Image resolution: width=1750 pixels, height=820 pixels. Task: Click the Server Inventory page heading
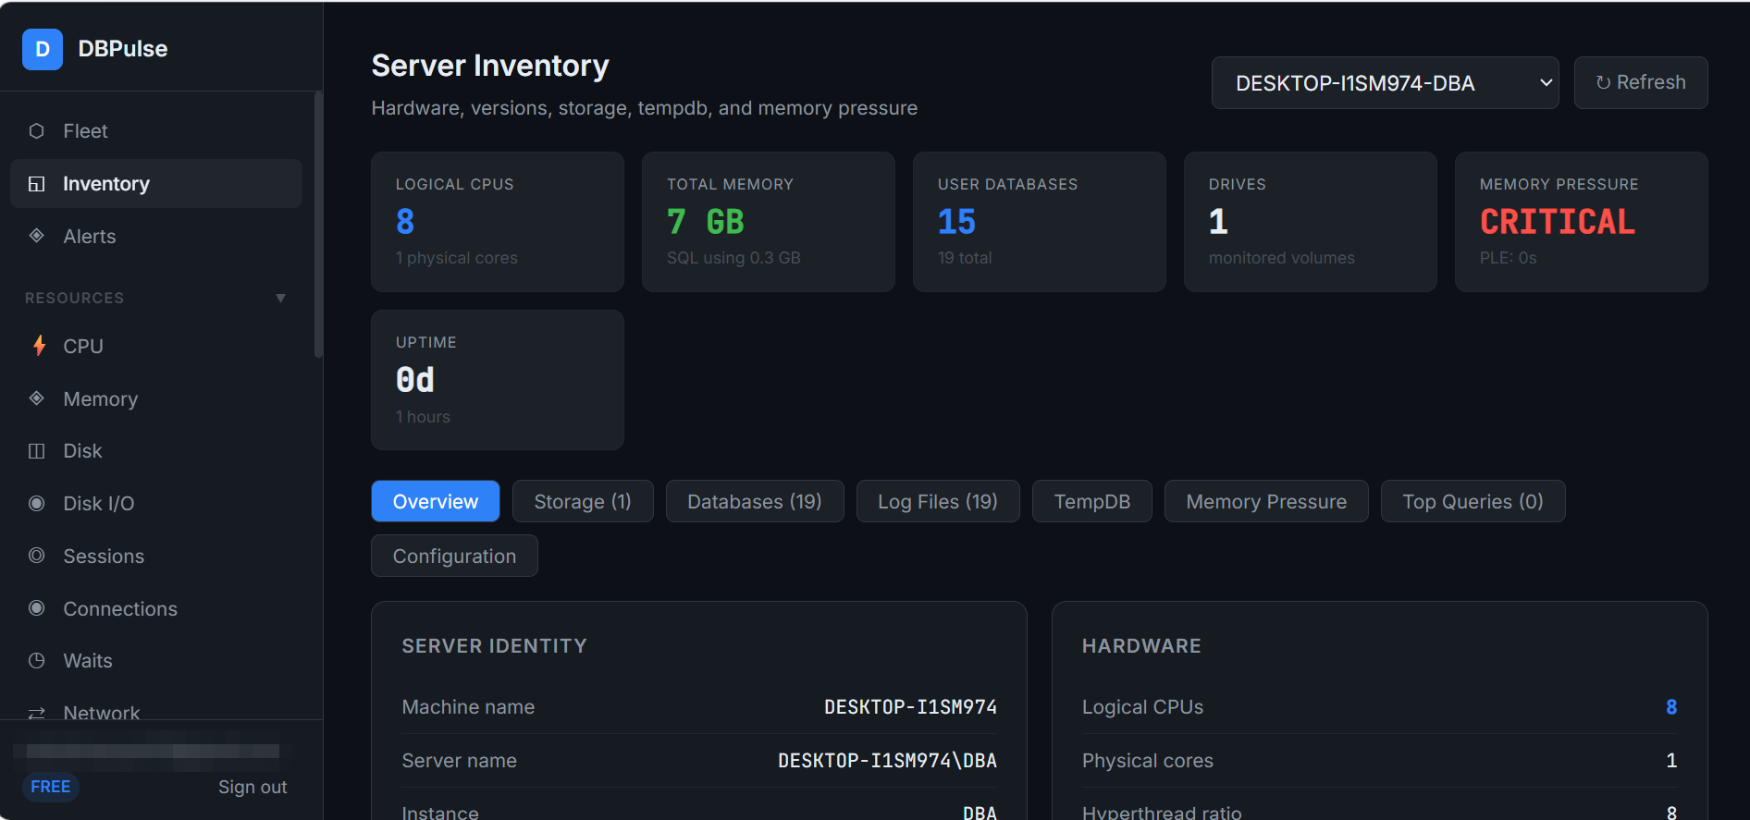(x=490, y=66)
